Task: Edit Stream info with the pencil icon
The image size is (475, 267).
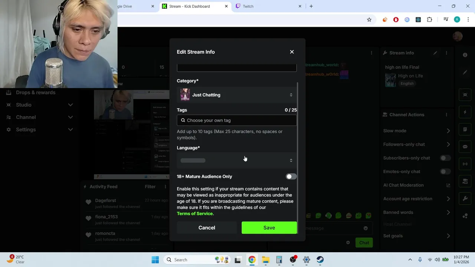Action: pyautogui.click(x=435, y=53)
